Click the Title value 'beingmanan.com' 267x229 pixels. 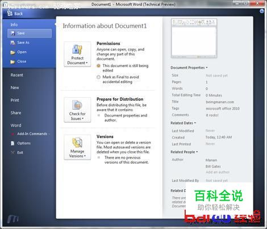[220, 102]
